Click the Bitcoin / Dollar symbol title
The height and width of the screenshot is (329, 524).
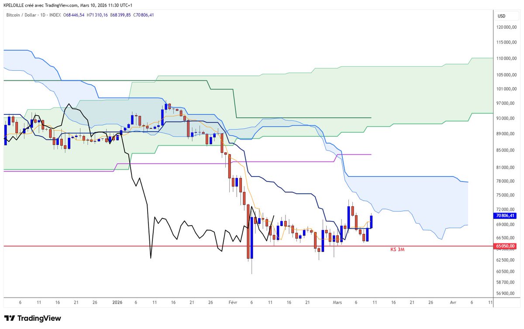click(x=22, y=15)
